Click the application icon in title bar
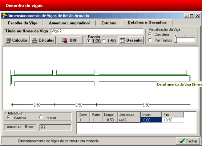This screenshot has height=146, width=202. click(x=4, y=16)
